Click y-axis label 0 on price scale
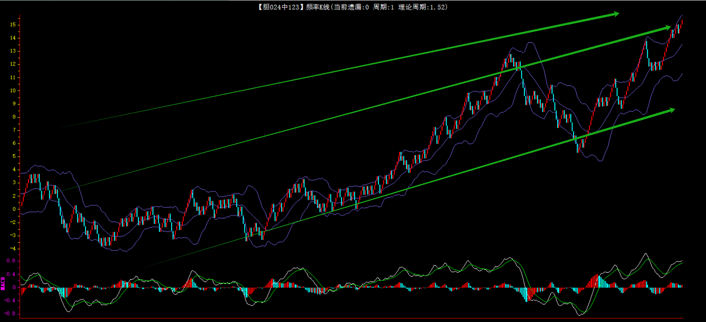Image resolution: width=706 pixels, height=322 pixels. (x=14, y=209)
